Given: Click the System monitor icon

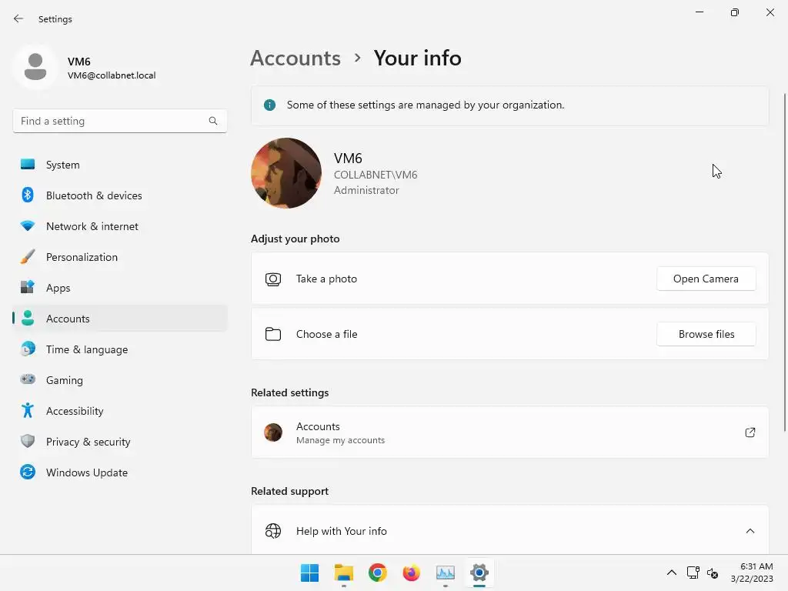Looking at the screenshot, I should pyautogui.click(x=28, y=165).
